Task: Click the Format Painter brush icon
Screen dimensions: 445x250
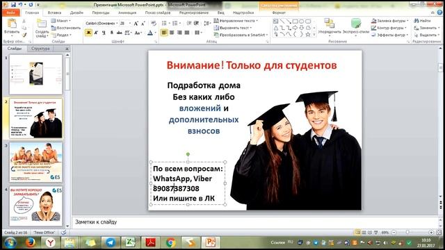Action: [24, 35]
